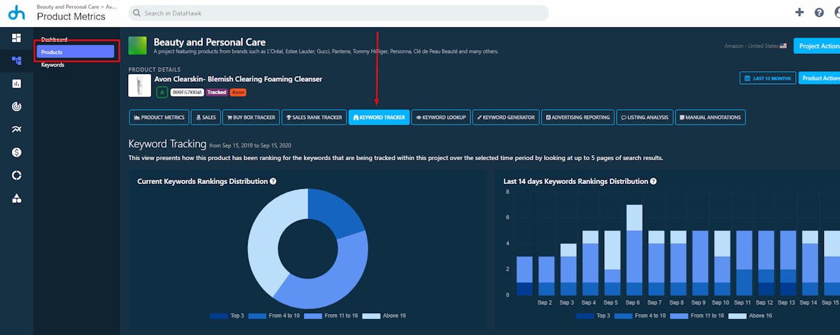Open the Buy Box Tracker tab
The image size is (840, 335).
tap(251, 117)
